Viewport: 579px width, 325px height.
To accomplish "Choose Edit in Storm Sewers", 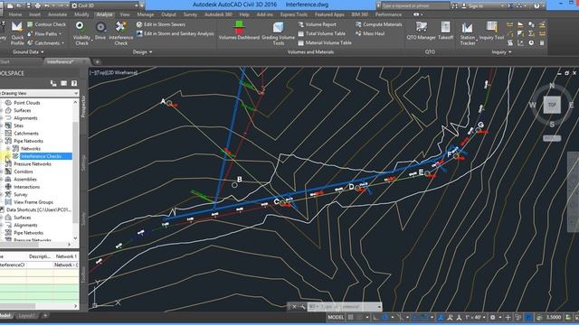I will [x=161, y=24].
